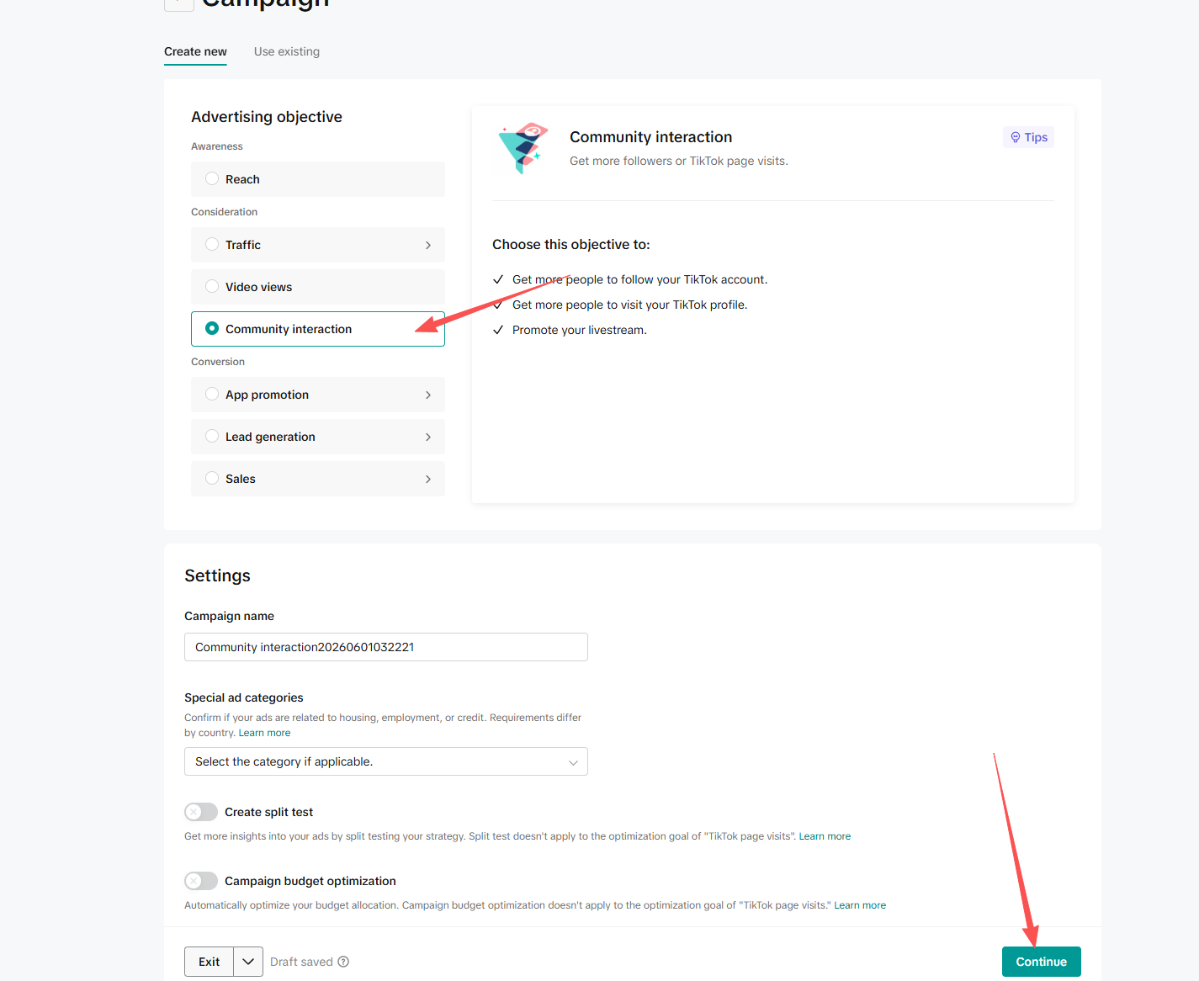The width and height of the screenshot is (1199, 981).
Task: Switch to the Use existing tab
Action: [x=287, y=51]
